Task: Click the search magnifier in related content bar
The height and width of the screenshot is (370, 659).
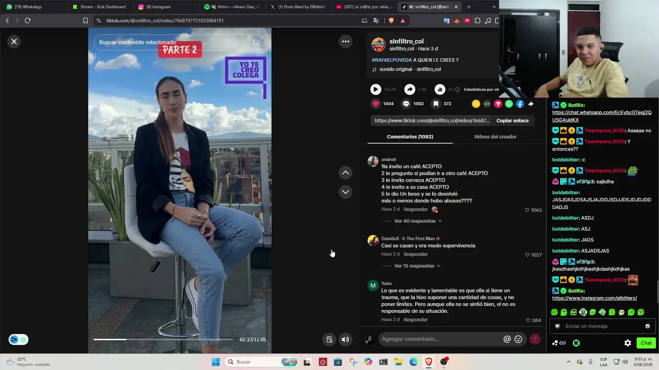Action: [256, 43]
